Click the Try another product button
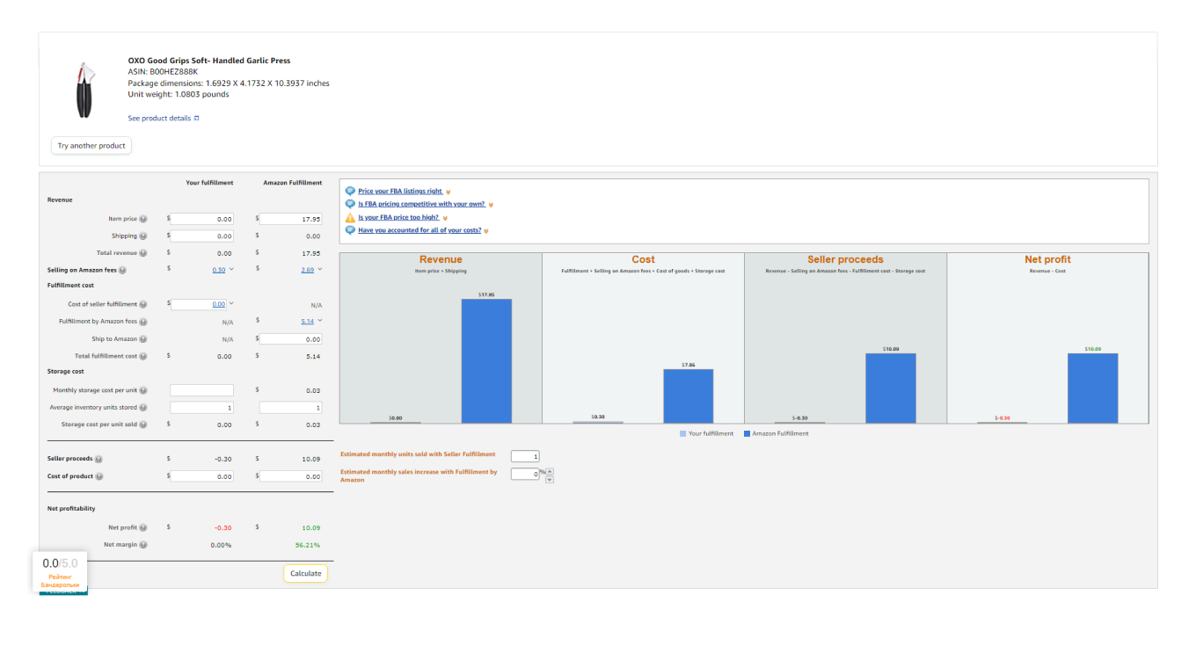Screen dimensions: 1196x646 (x=91, y=146)
